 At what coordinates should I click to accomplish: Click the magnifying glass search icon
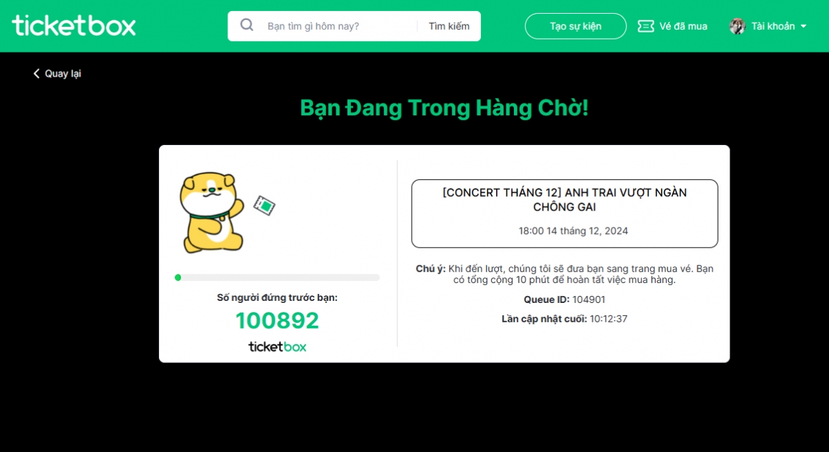pos(247,26)
